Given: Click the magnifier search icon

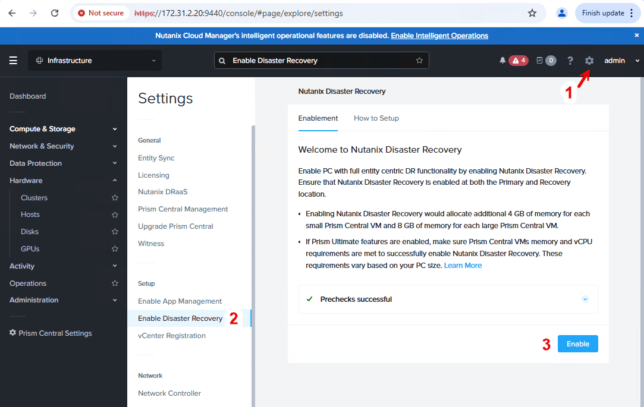Looking at the screenshot, I should pyautogui.click(x=222, y=61).
